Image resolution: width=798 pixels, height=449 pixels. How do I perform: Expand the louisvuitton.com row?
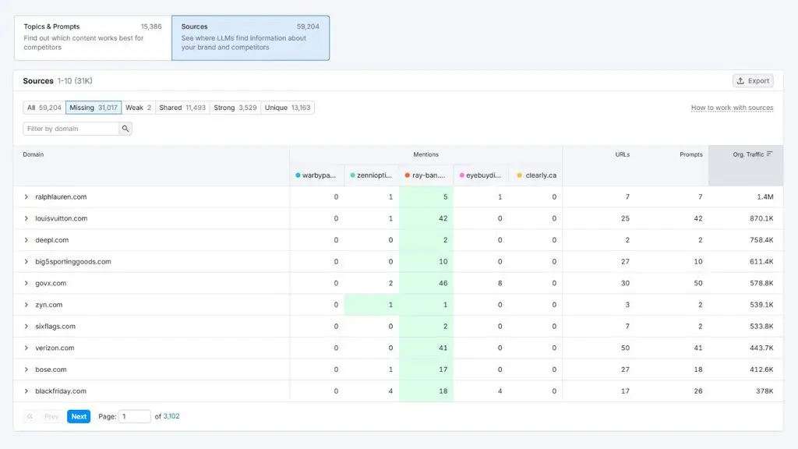pos(26,218)
